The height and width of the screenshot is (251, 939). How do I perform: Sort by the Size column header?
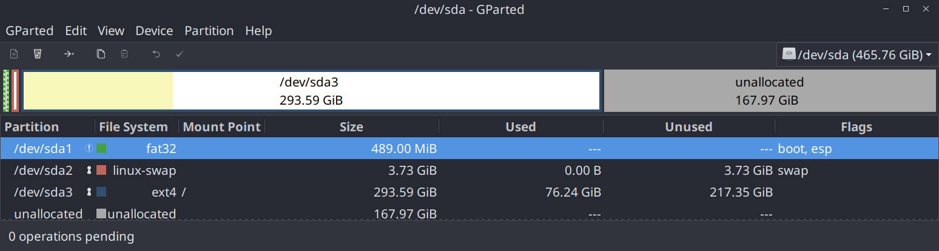[x=351, y=127]
